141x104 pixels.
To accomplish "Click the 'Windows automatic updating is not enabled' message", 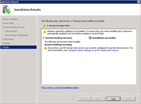I will tap(90, 32).
